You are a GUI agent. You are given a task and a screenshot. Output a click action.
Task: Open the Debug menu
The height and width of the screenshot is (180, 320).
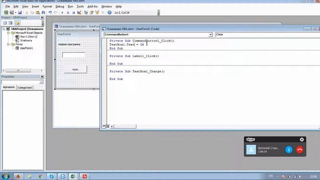coord(60,6)
